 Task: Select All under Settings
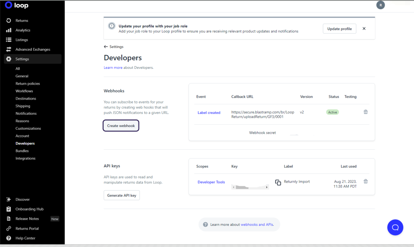click(18, 68)
